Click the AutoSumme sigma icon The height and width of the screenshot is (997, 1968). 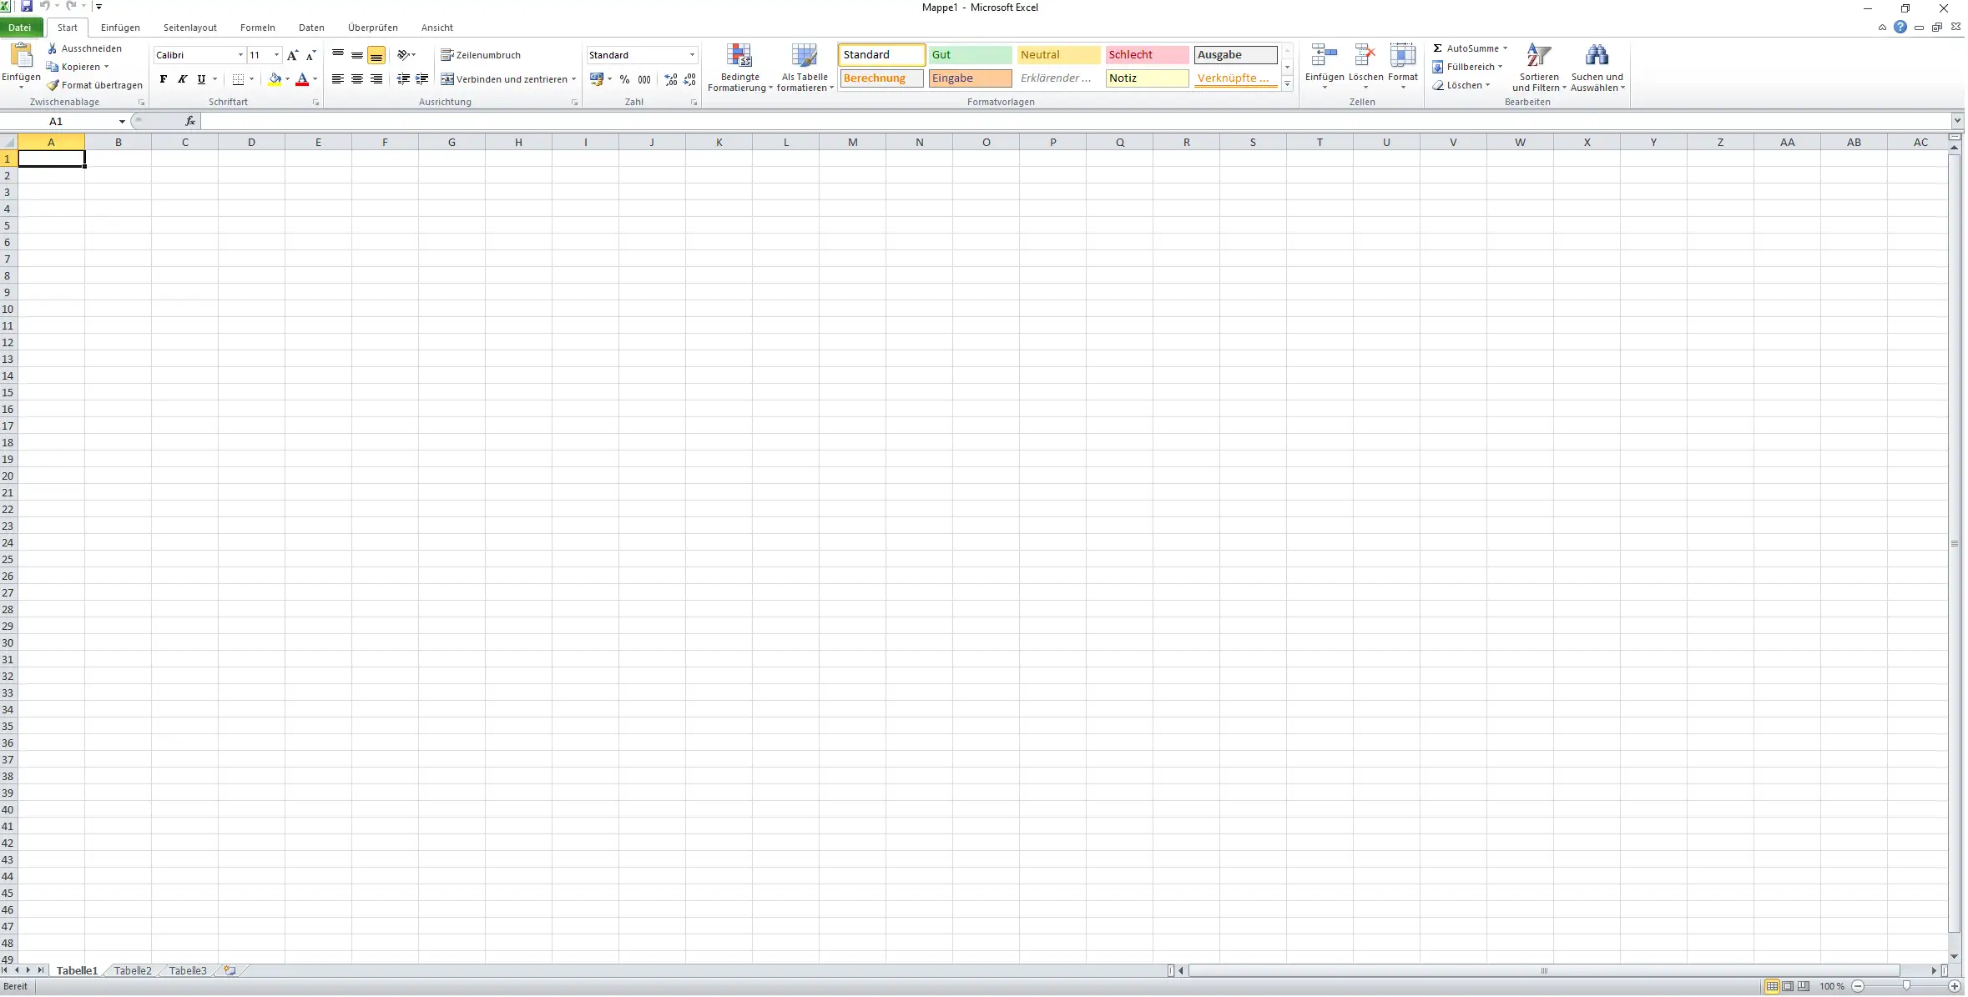coord(1438,48)
